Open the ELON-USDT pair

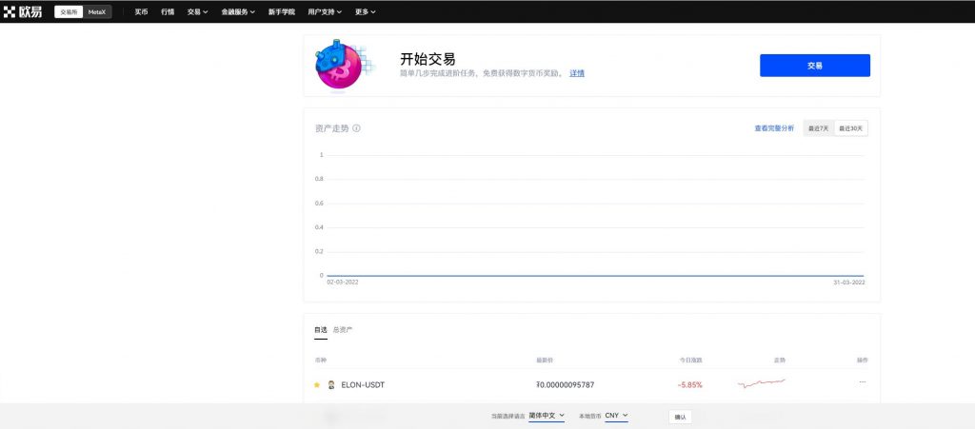[x=363, y=385]
